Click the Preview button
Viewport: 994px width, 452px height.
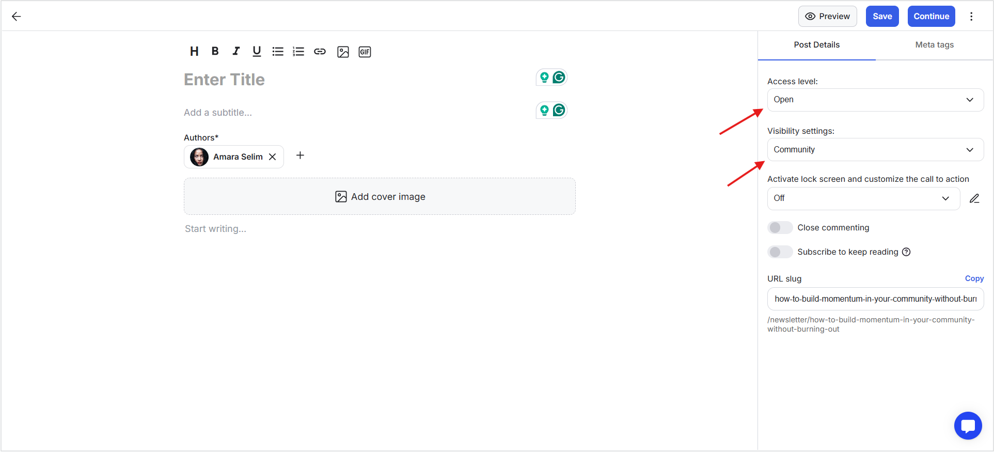click(827, 17)
